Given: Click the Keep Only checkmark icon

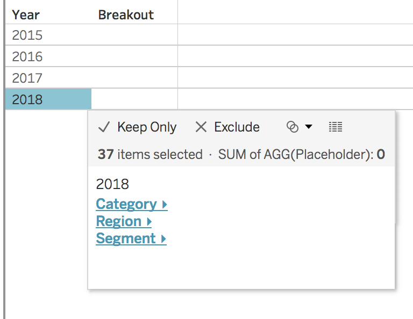Looking at the screenshot, I should pos(104,127).
